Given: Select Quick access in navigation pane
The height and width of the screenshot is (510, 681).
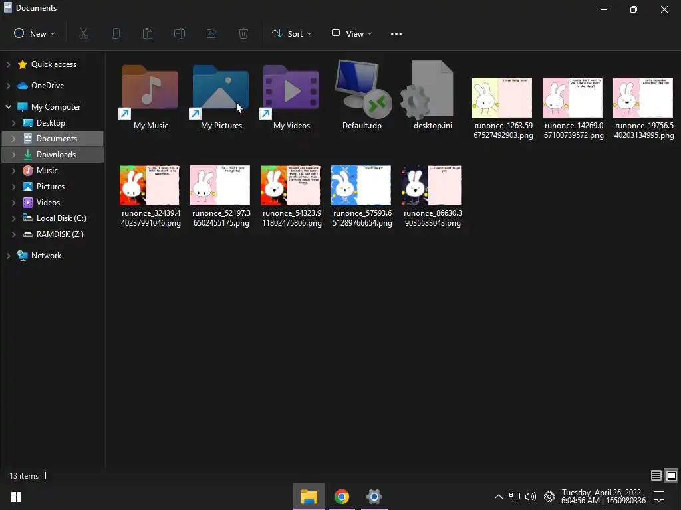Looking at the screenshot, I should pos(53,64).
